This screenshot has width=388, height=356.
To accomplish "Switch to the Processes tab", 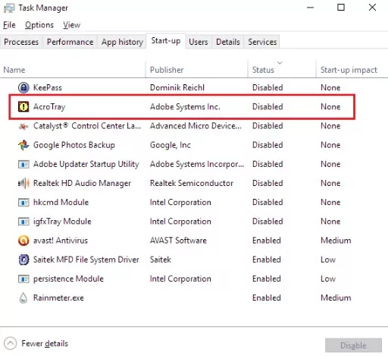I will [21, 42].
